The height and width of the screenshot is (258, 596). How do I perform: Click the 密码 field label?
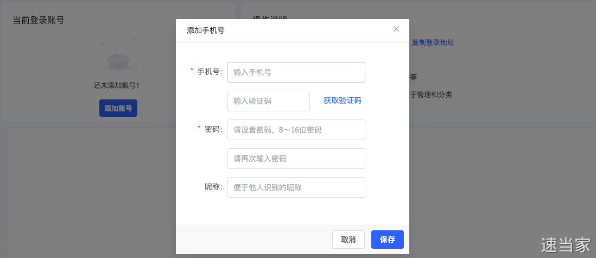point(213,129)
